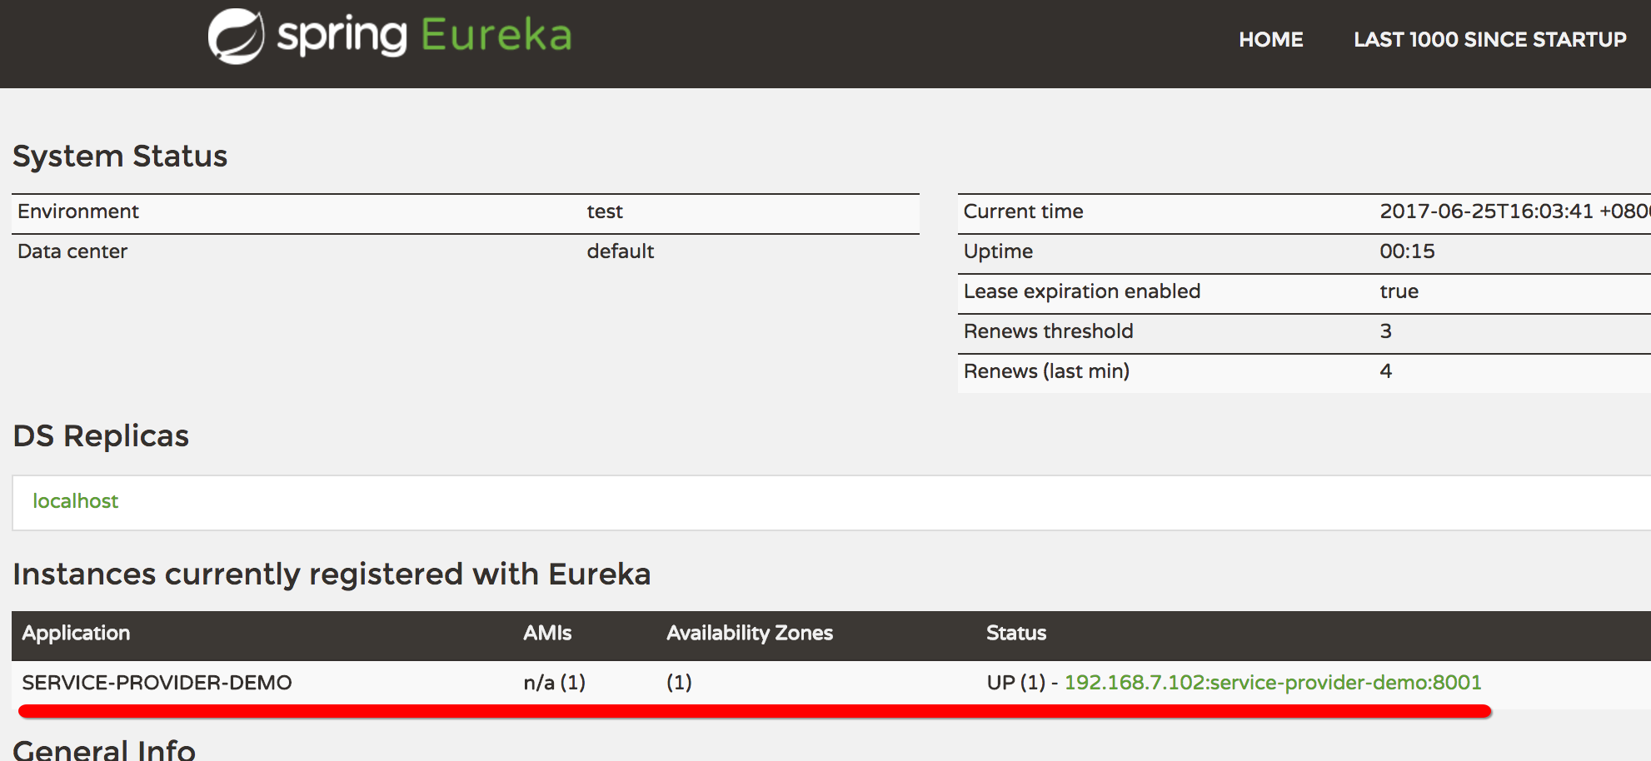Viewport: 1651px width, 761px height.
Task: Select the renews last min value 4
Action: click(1386, 371)
